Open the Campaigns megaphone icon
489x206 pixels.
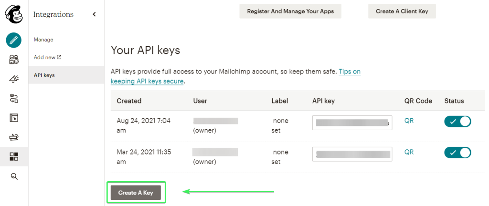coord(14,79)
